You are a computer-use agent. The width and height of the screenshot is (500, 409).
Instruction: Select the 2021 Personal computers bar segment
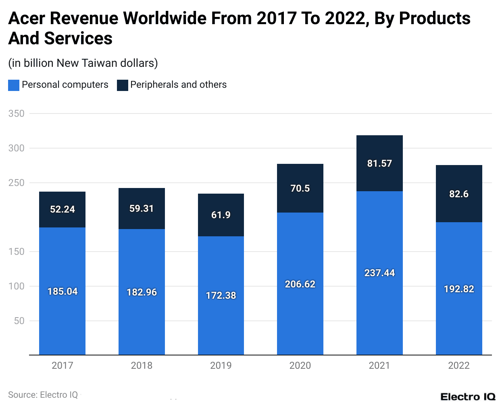tap(379, 273)
